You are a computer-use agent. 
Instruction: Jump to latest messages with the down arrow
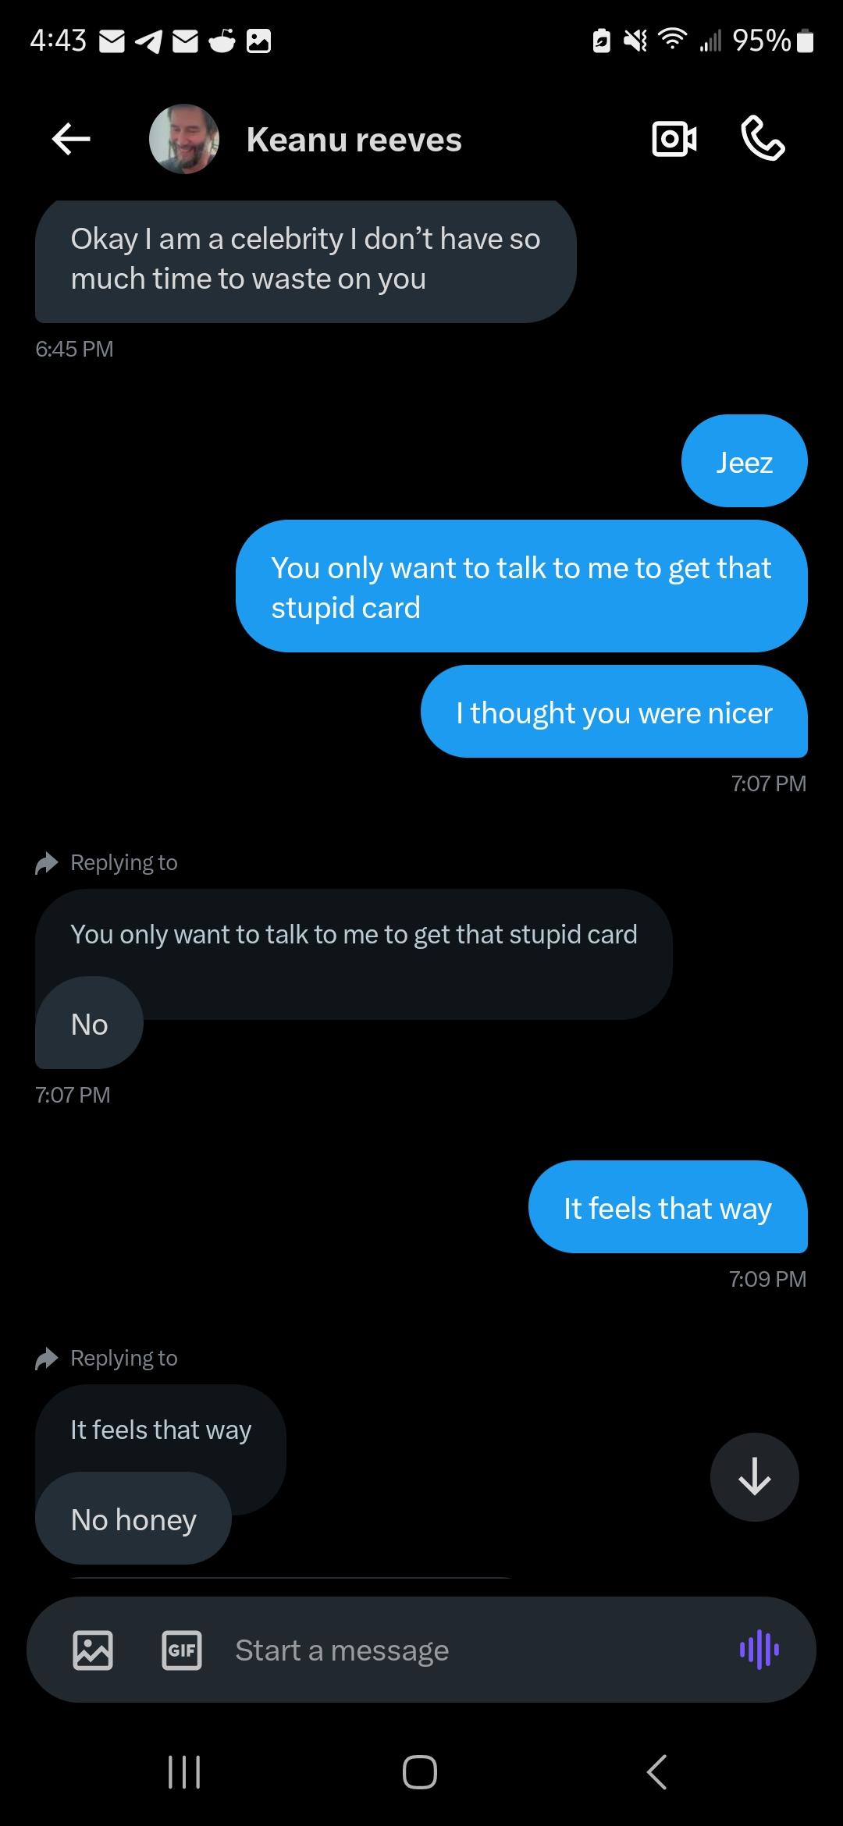tap(754, 1476)
